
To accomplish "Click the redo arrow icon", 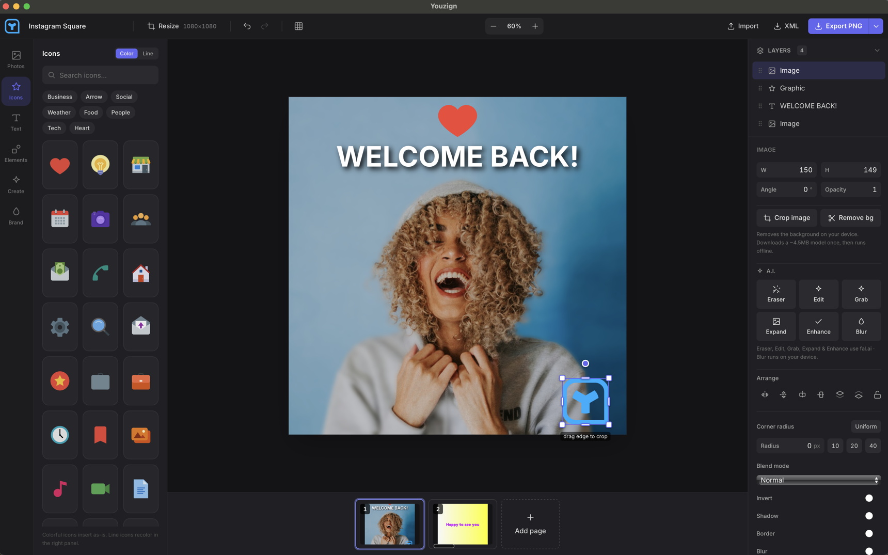I will (265, 26).
